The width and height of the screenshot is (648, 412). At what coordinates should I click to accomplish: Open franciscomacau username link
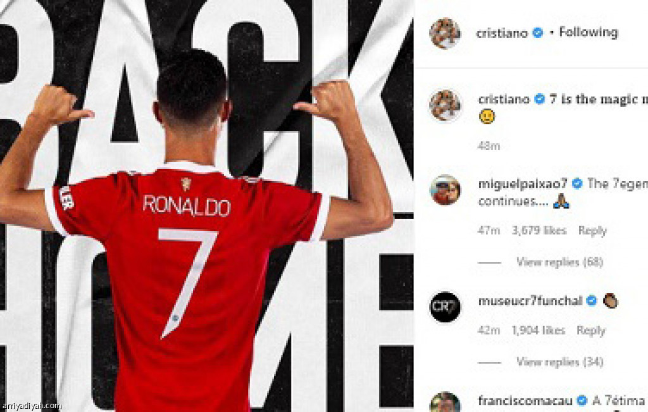(x=525, y=401)
